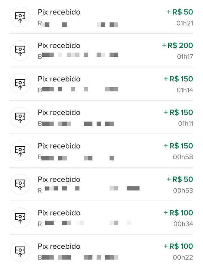
Task: Open the 'Pix recebido' title at 01h21
Action: point(59,12)
